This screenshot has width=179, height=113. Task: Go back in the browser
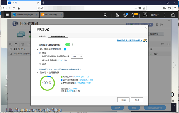4,8
